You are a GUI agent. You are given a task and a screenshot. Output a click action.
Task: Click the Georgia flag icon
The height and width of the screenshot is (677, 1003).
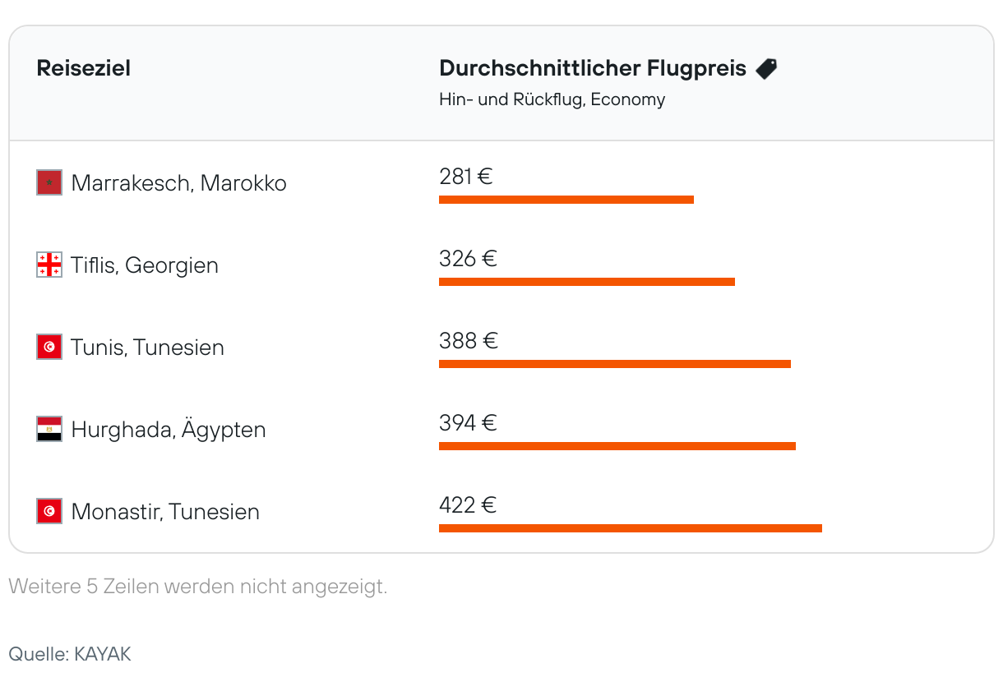(x=49, y=265)
